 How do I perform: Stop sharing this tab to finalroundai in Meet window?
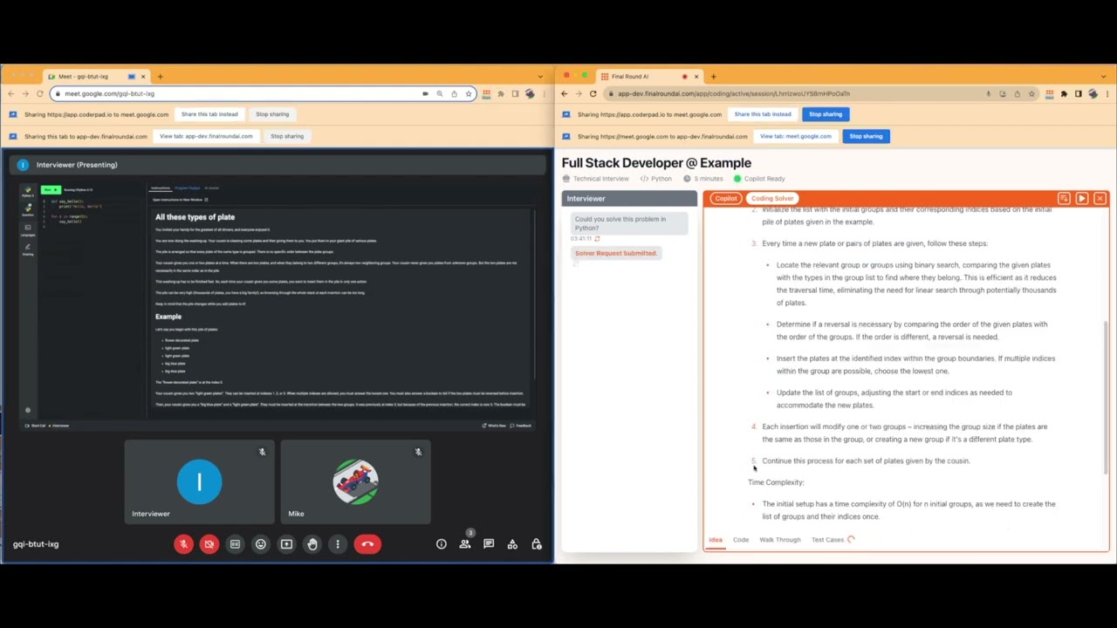coord(287,136)
